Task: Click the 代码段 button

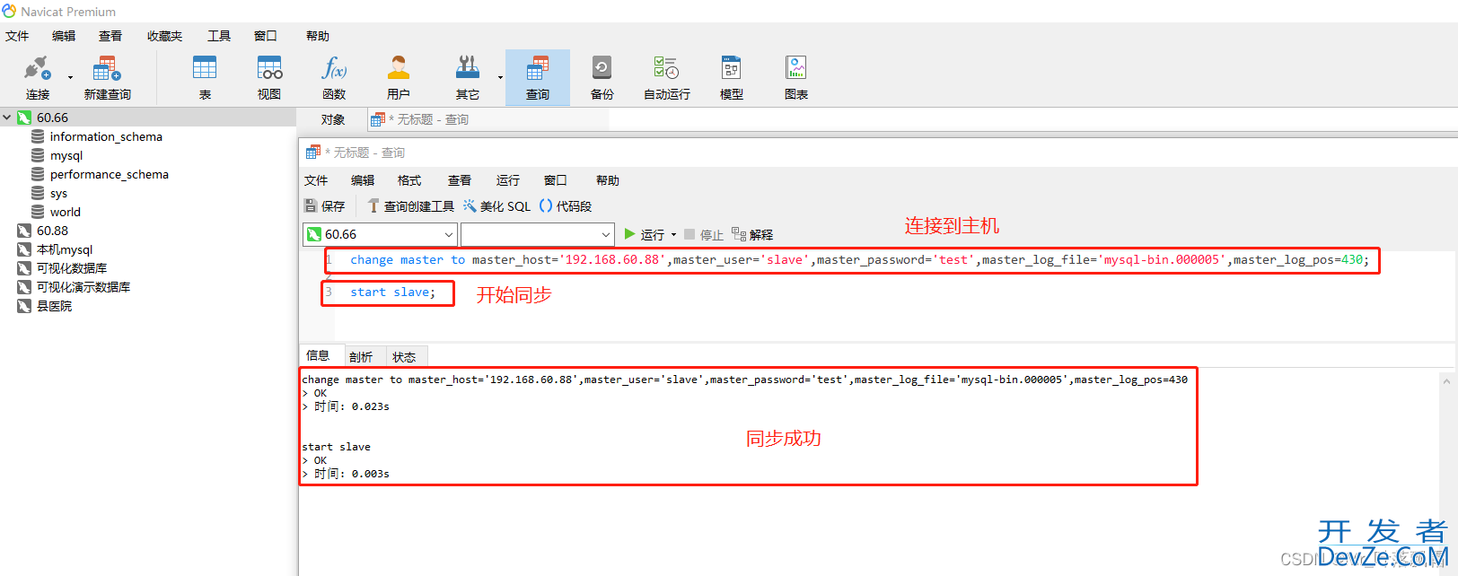Action: pyautogui.click(x=566, y=206)
